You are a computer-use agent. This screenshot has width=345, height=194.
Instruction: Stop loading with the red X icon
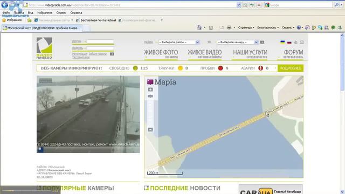pyautogui.click(x=259, y=5)
